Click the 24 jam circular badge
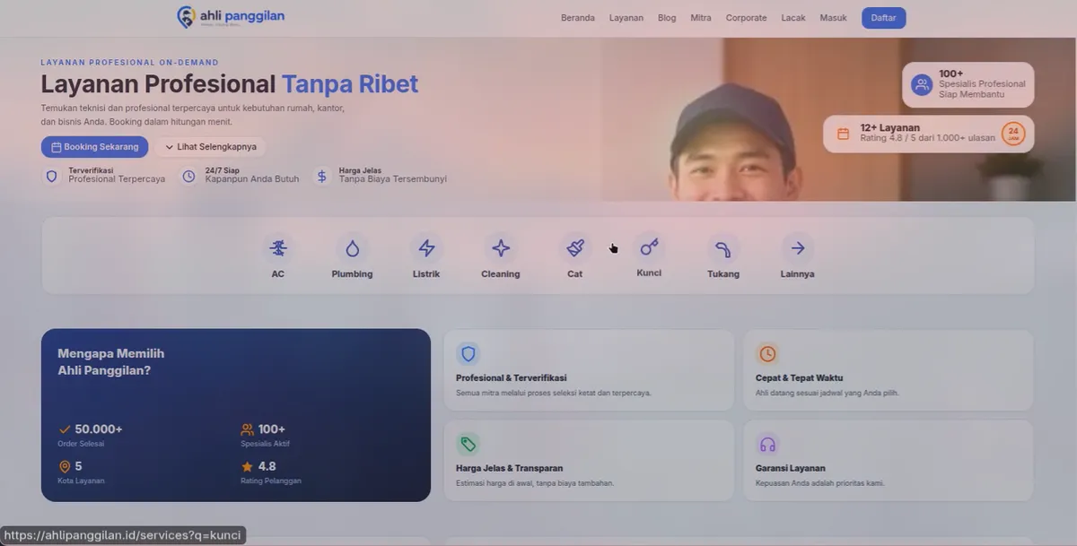The width and height of the screenshot is (1077, 546). pos(1013,134)
